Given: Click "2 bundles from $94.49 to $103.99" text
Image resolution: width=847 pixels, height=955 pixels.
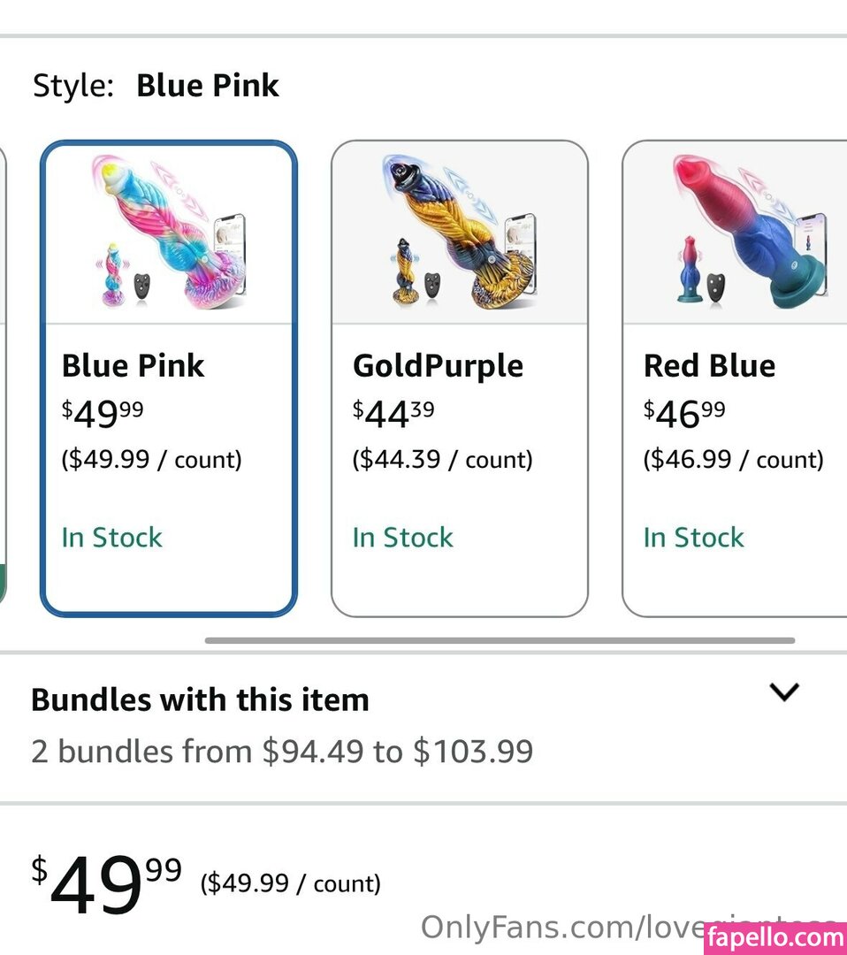Looking at the screenshot, I should (x=282, y=752).
